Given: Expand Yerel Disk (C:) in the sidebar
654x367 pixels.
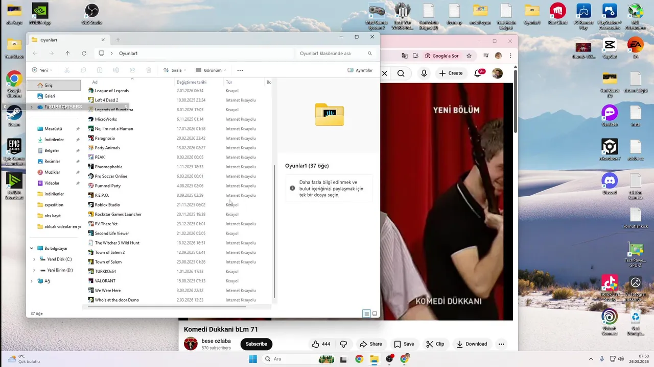Looking at the screenshot, I should [x=34, y=259].
